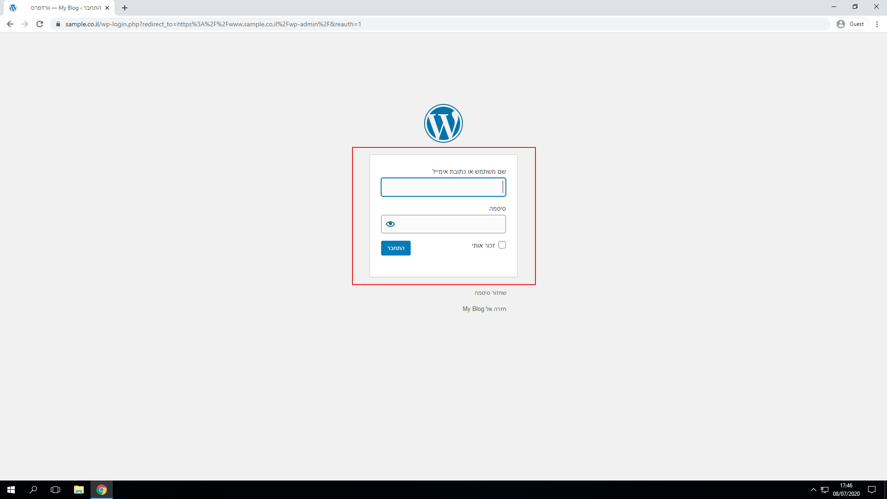View site info via the lock icon
This screenshot has height=499, width=887.
pyautogui.click(x=58, y=24)
